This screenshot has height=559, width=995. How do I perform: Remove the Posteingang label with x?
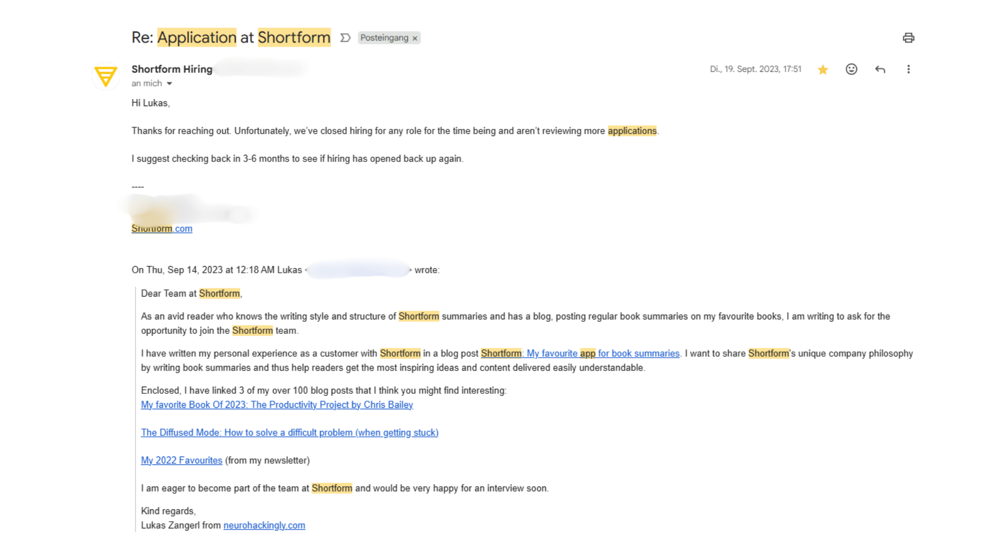415,38
